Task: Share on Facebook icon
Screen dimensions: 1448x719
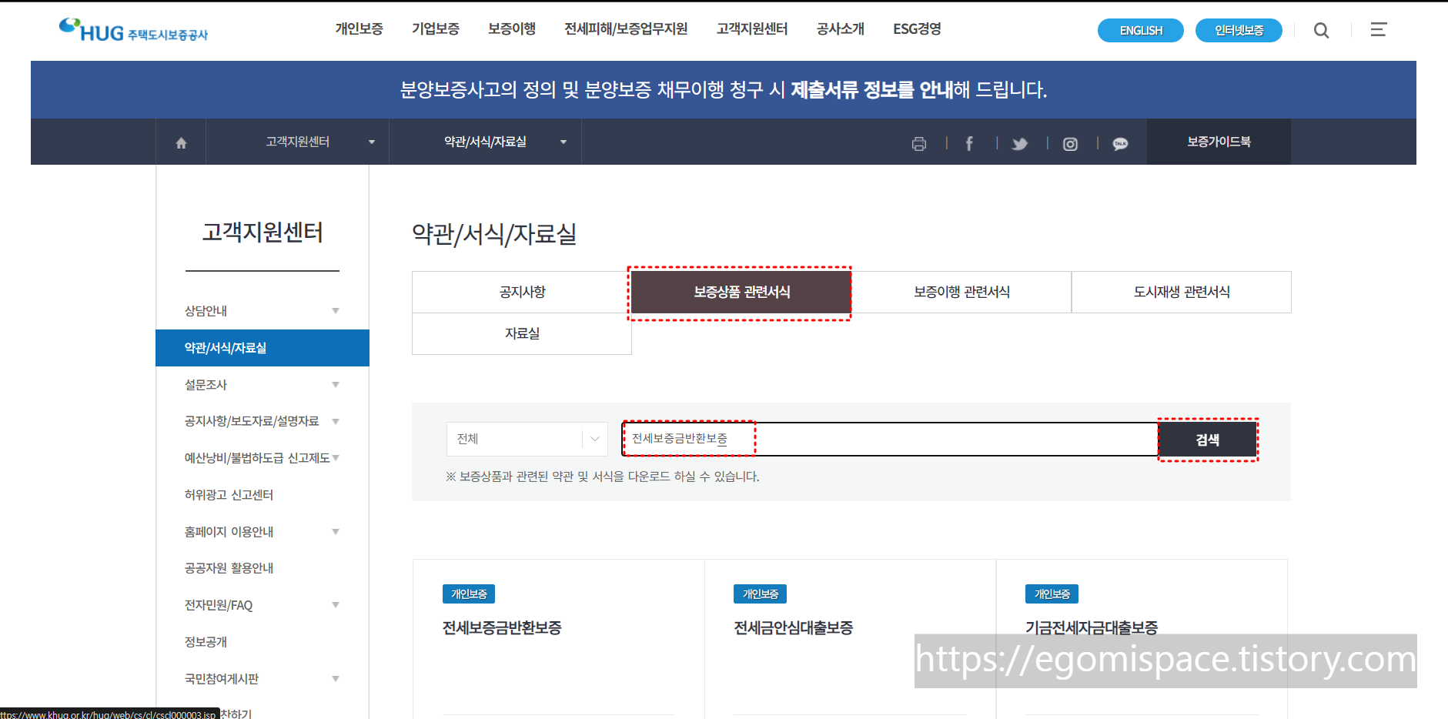Action: click(x=969, y=143)
